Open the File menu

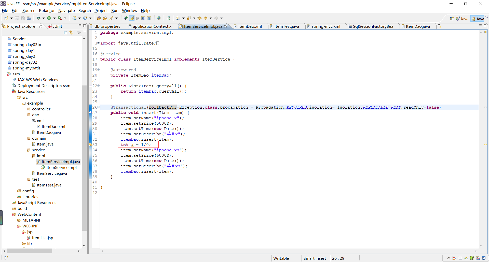tap(5, 11)
